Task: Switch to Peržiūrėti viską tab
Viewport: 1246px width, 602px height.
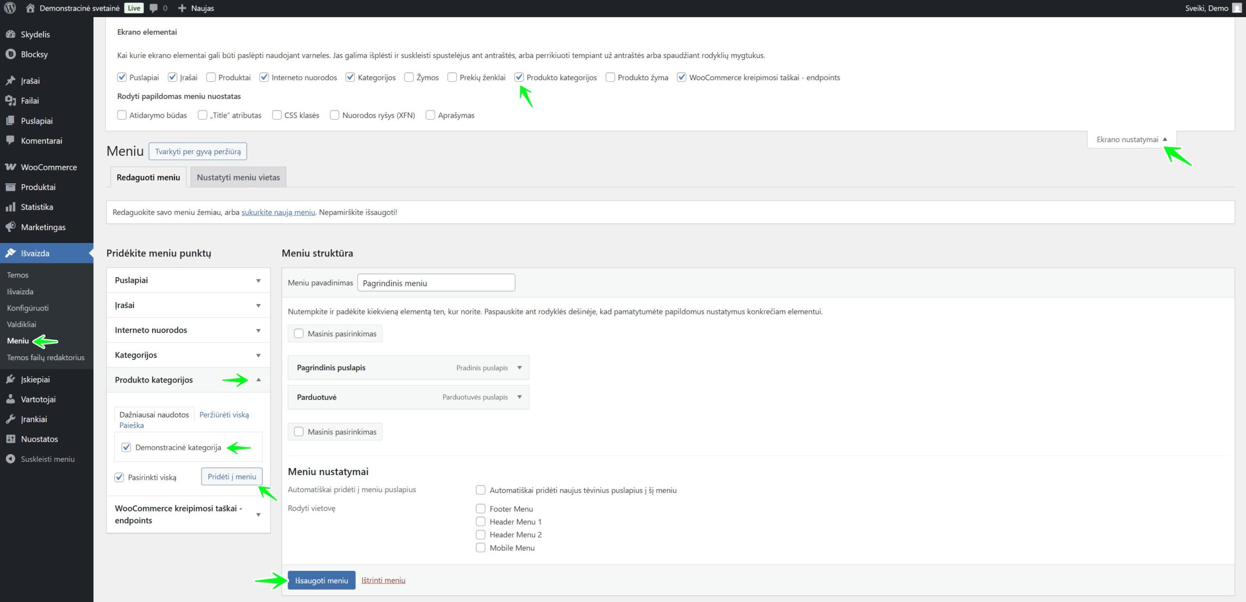Action: click(224, 415)
